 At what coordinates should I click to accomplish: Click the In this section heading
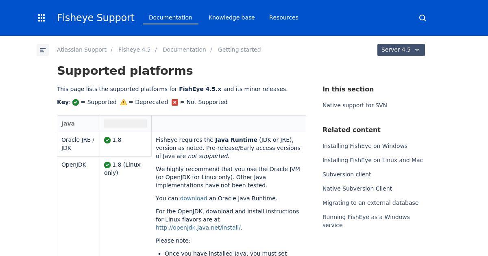tap(348, 89)
